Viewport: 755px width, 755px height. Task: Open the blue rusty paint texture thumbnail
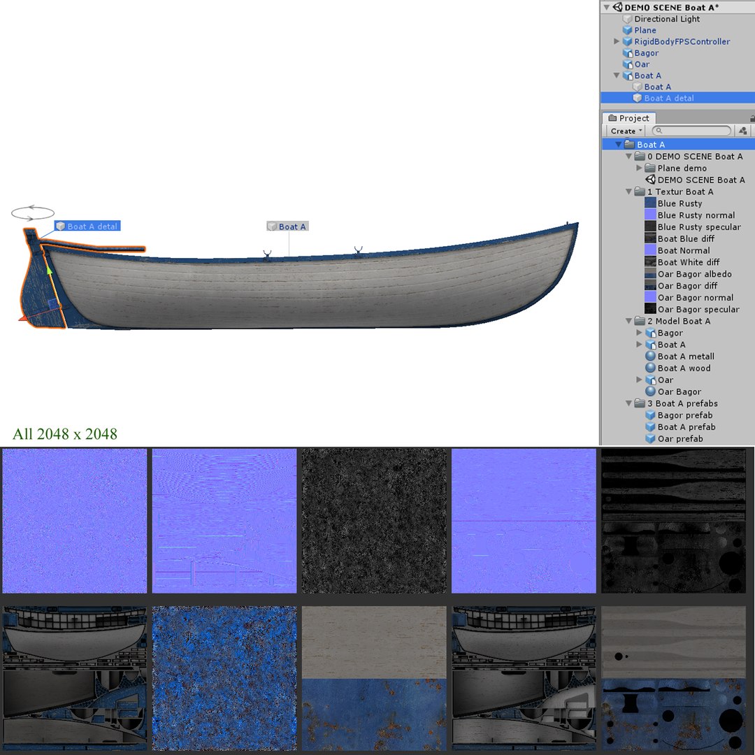tap(224, 678)
